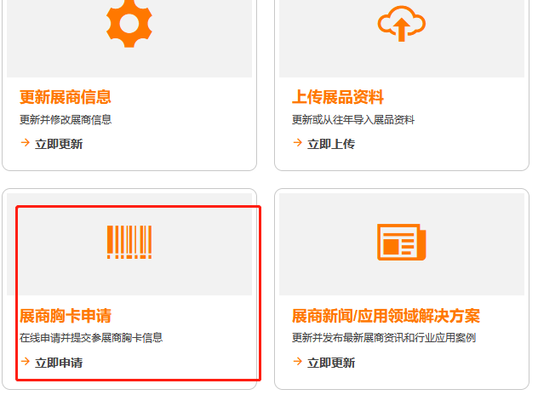Click the barcode badge icon
This screenshot has width=538, height=395.
click(x=129, y=242)
